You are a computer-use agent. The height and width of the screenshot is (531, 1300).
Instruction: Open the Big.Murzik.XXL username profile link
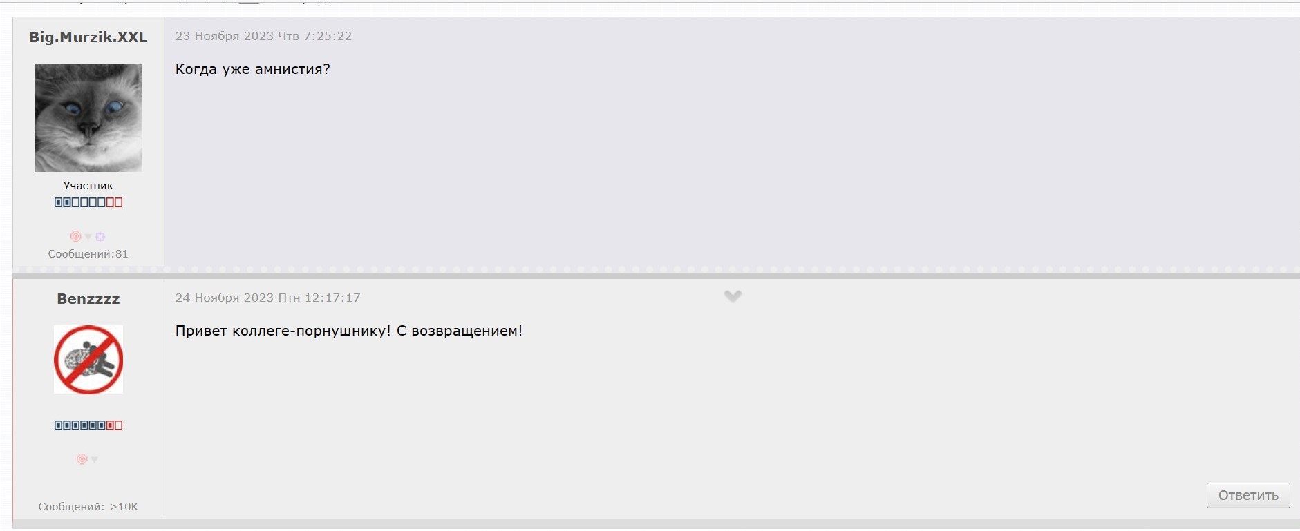coord(88,37)
